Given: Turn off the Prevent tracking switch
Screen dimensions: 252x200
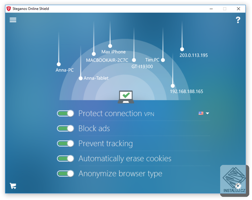Looking at the screenshot, I should [65, 144].
